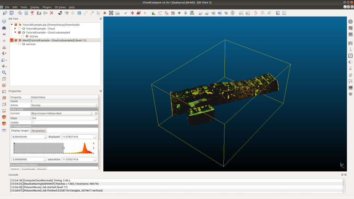354x199 pixels.
Task: Click the Save icon in the toolbar
Action: [x=12, y=13]
